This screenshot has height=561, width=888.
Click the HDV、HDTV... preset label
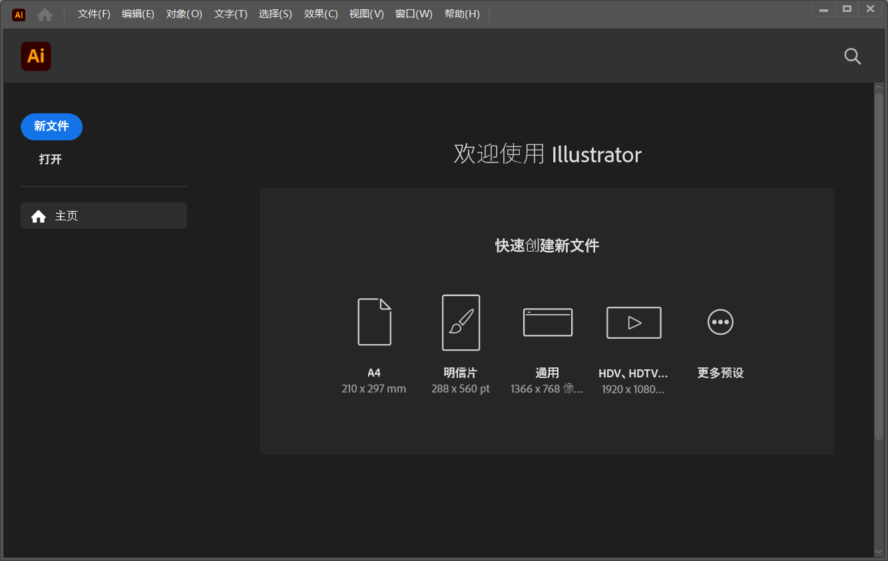(633, 373)
